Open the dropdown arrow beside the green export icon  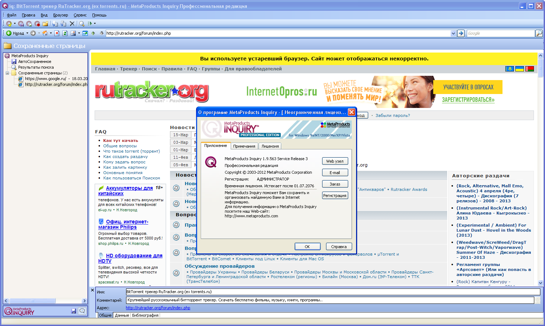[95, 24]
